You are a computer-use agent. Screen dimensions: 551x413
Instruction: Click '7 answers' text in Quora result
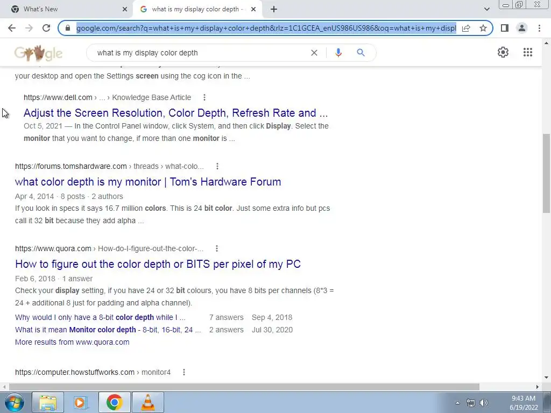click(x=227, y=317)
